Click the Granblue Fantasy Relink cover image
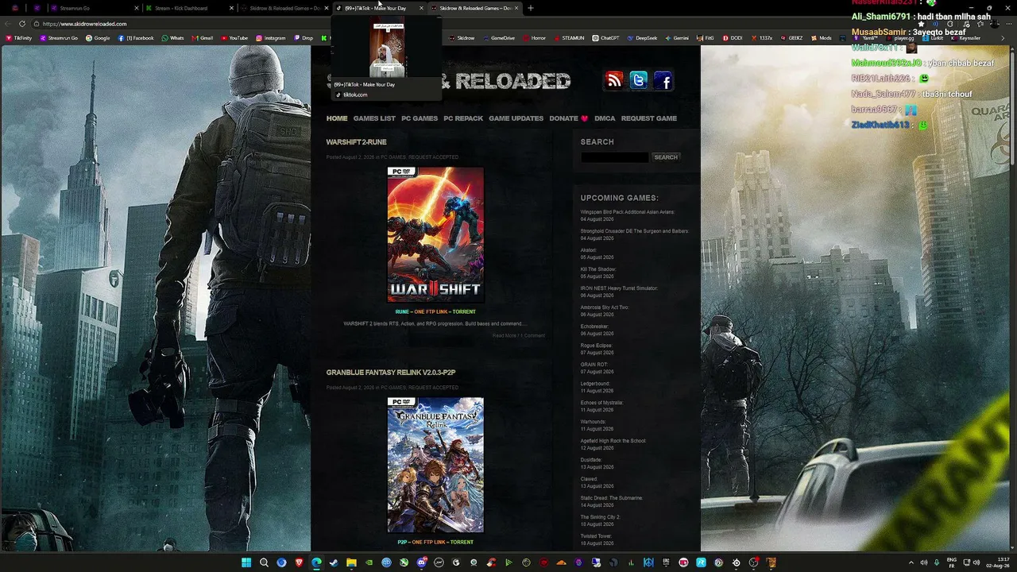Viewport: 1017px width, 572px height. [435, 465]
